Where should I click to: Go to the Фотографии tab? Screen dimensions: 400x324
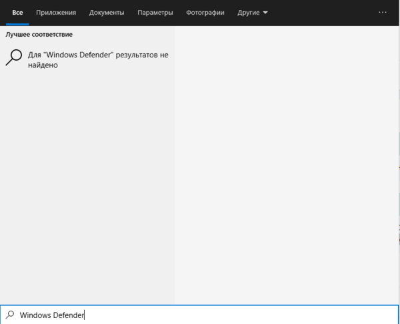click(x=205, y=13)
